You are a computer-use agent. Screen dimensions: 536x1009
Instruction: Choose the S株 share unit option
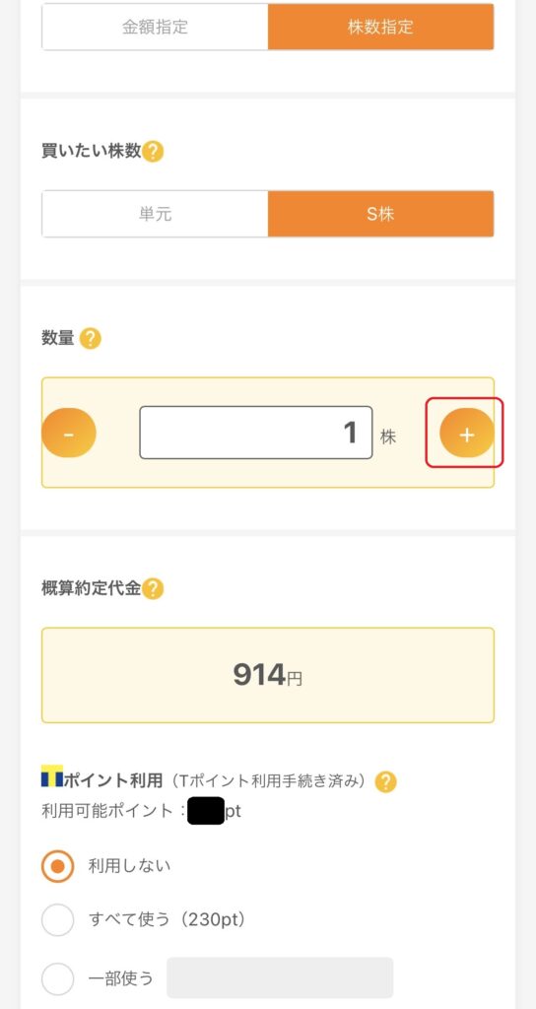click(x=381, y=214)
